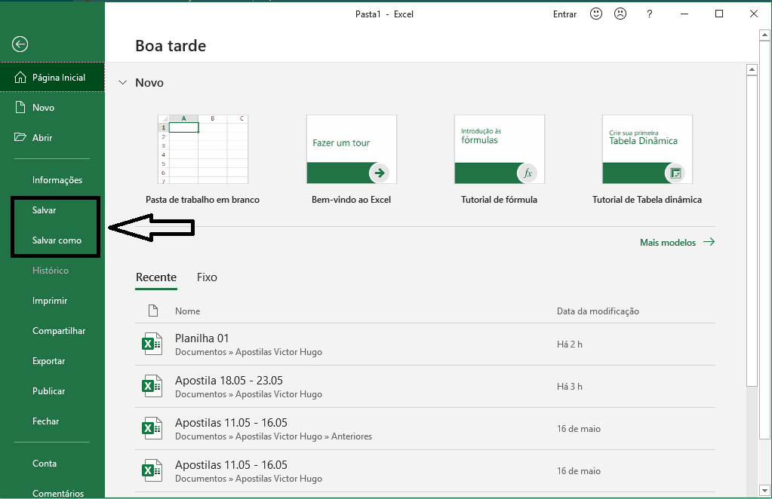The width and height of the screenshot is (772, 499).
Task: Click Entrar to sign in
Action: [564, 14]
